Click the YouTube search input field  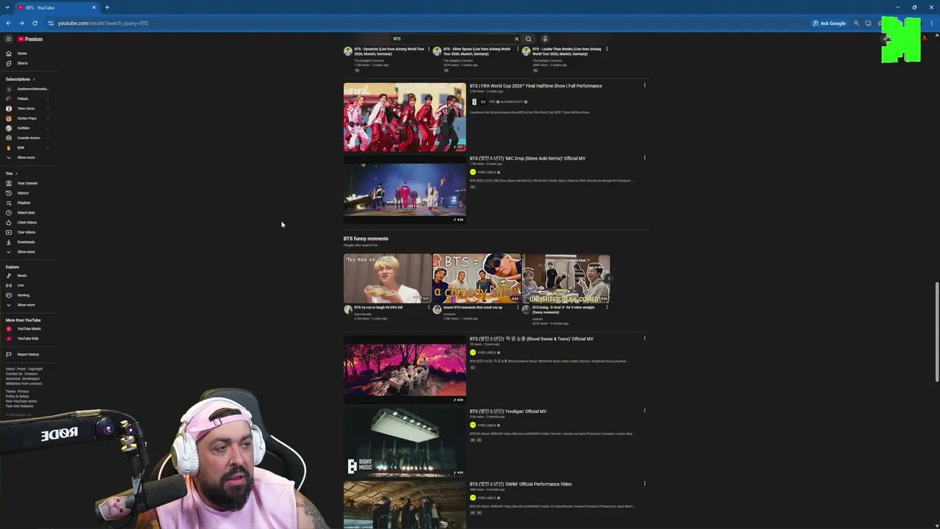[452, 39]
